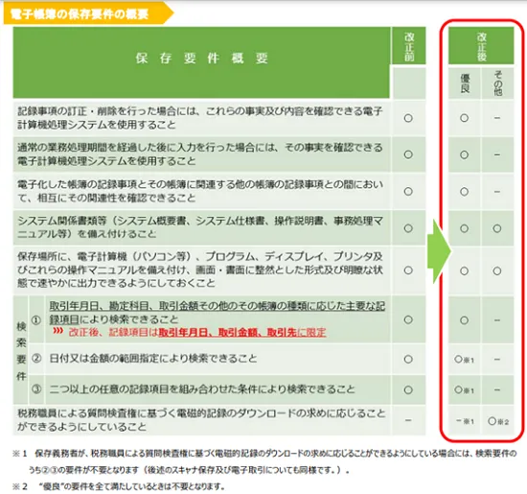The image size is (527, 494).
Task: Click the row text about 通常の業務処理期間を経過した後
Action: point(199,154)
